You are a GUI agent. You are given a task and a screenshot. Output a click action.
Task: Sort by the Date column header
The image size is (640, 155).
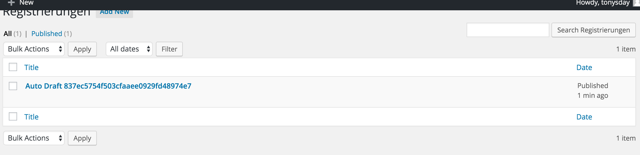coord(584,67)
